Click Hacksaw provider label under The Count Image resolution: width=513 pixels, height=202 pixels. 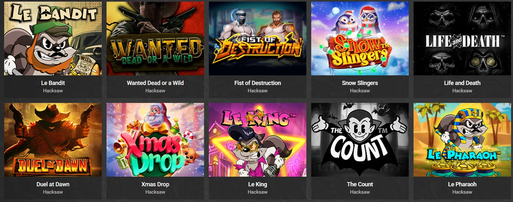tap(360, 192)
